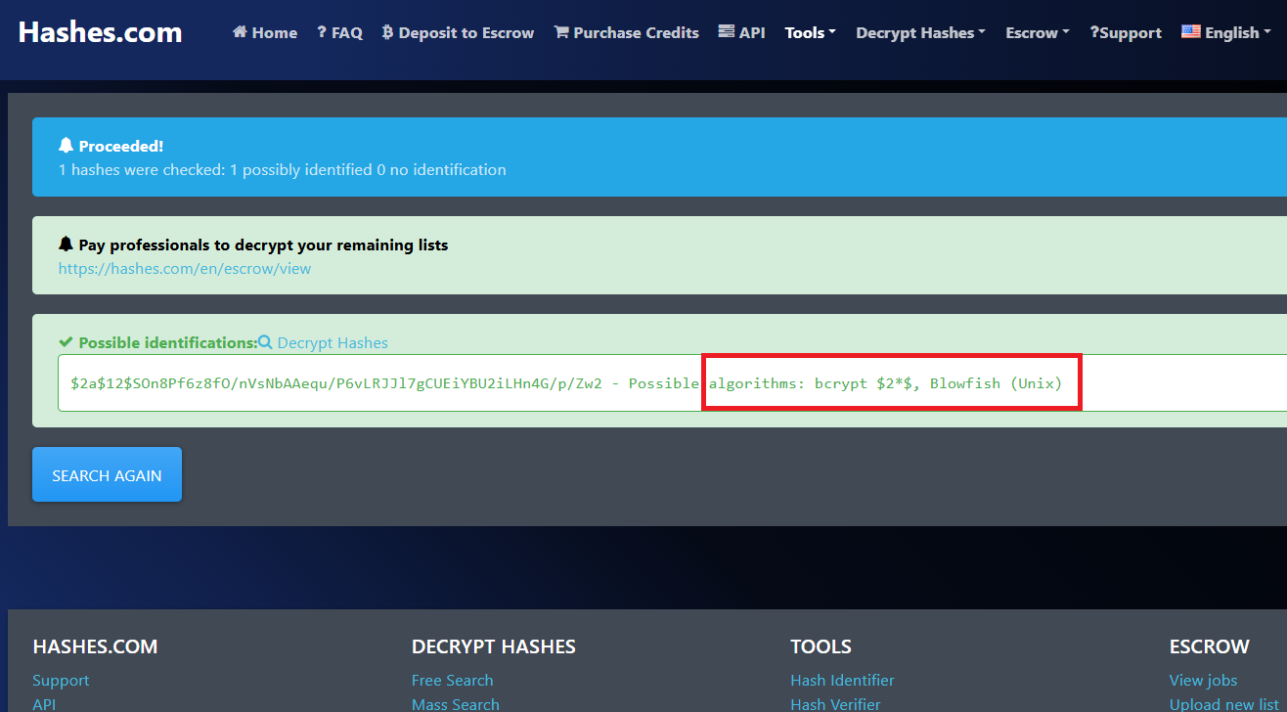The image size is (1287, 712).
Task: Click the Bitcoin icon for Deposit to Escrow
Action: [387, 32]
